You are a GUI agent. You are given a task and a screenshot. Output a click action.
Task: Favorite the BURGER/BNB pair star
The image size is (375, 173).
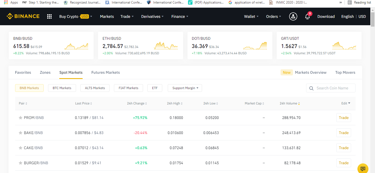pyautogui.click(x=20, y=163)
